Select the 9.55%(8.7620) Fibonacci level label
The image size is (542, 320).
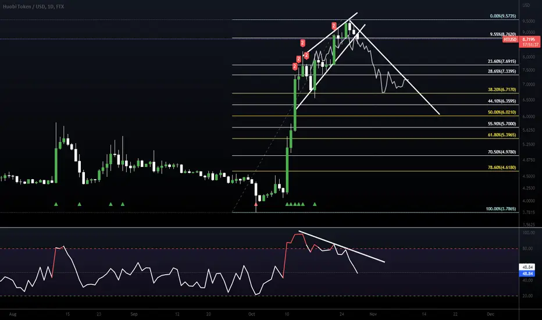503,34
